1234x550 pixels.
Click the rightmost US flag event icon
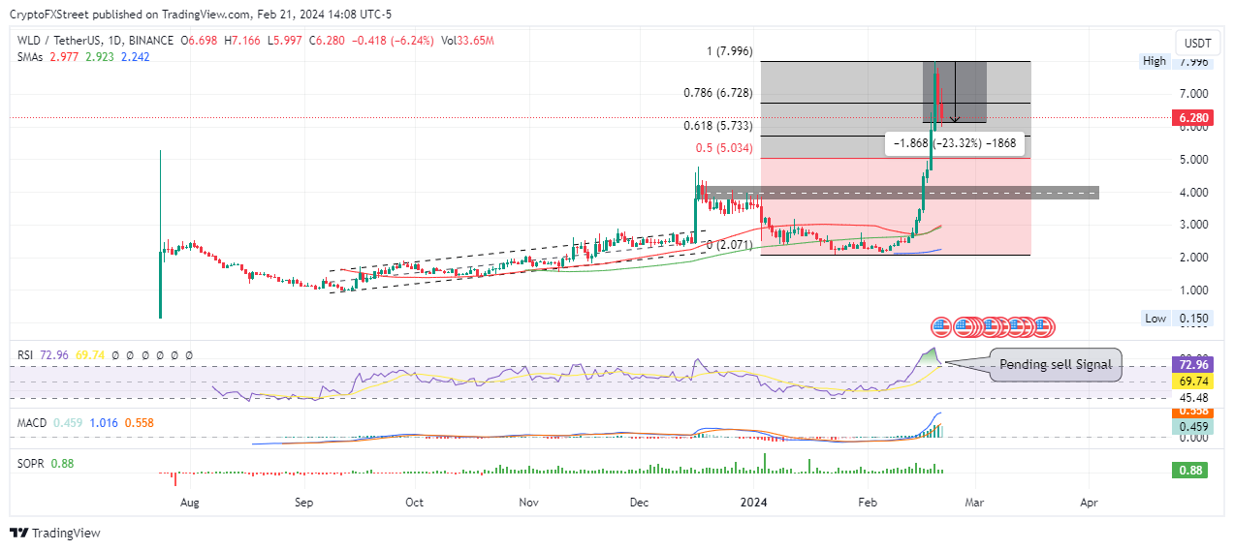point(1042,327)
